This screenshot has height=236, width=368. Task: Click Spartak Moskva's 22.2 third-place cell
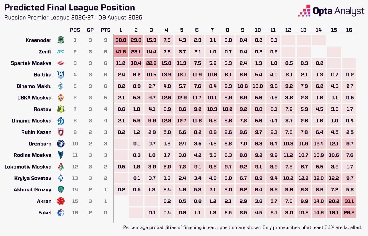point(151,63)
